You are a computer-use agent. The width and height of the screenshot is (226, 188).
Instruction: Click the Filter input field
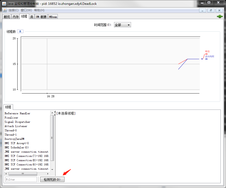coord(21,179)
